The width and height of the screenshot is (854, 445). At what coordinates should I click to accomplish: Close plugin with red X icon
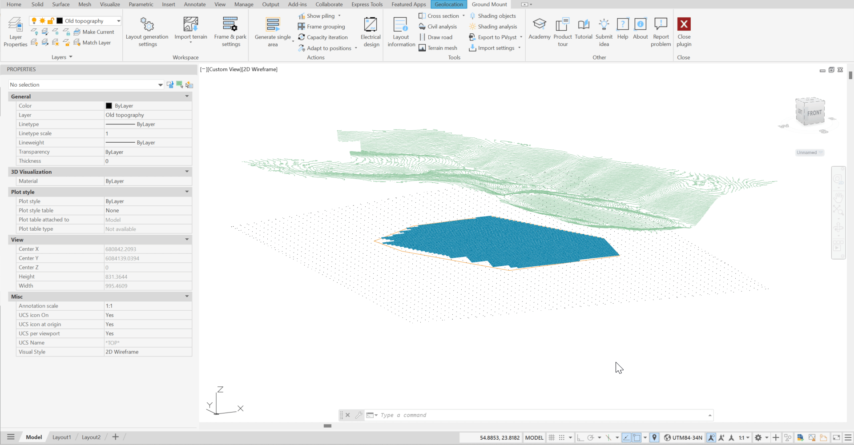[684, 24]
